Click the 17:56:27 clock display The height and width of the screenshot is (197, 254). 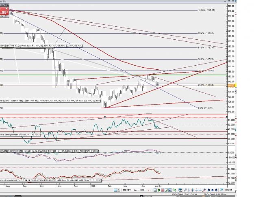(x=4, y=5)
